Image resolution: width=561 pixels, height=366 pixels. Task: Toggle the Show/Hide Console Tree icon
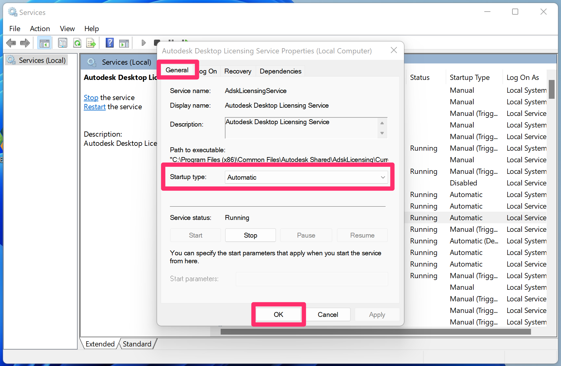44,43
